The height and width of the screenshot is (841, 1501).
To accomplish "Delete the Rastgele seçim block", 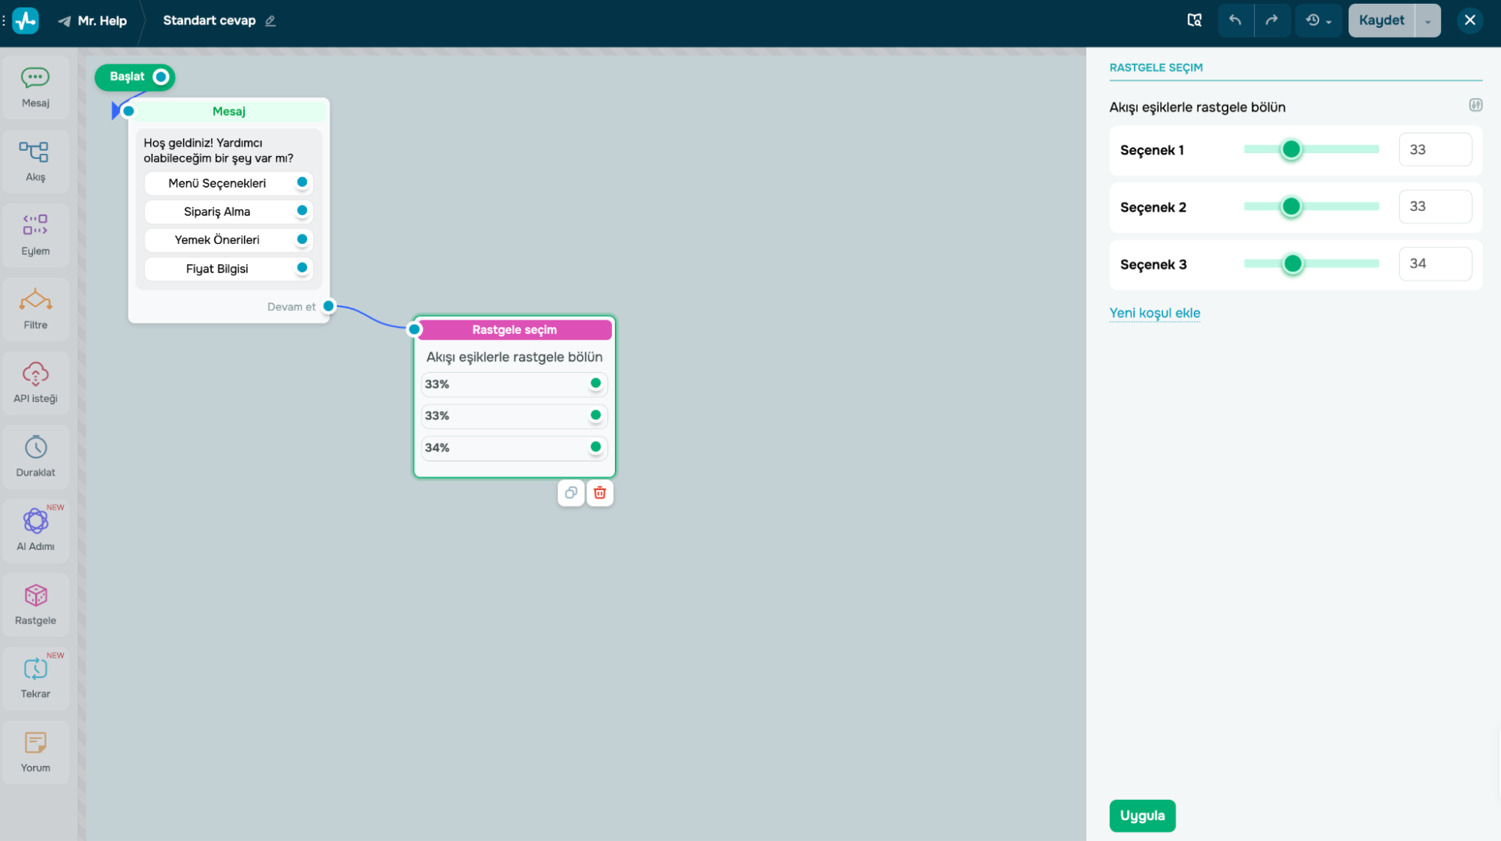I will (600, 493).
